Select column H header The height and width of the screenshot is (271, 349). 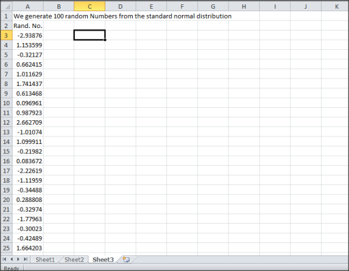pos(244,6)
